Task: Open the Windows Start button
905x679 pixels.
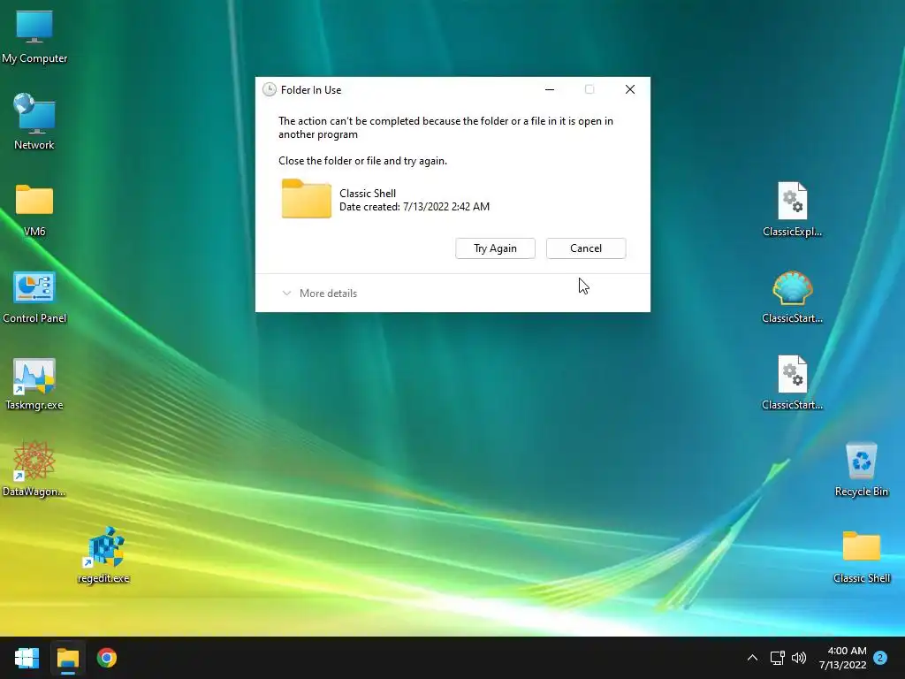Action: 27,658
